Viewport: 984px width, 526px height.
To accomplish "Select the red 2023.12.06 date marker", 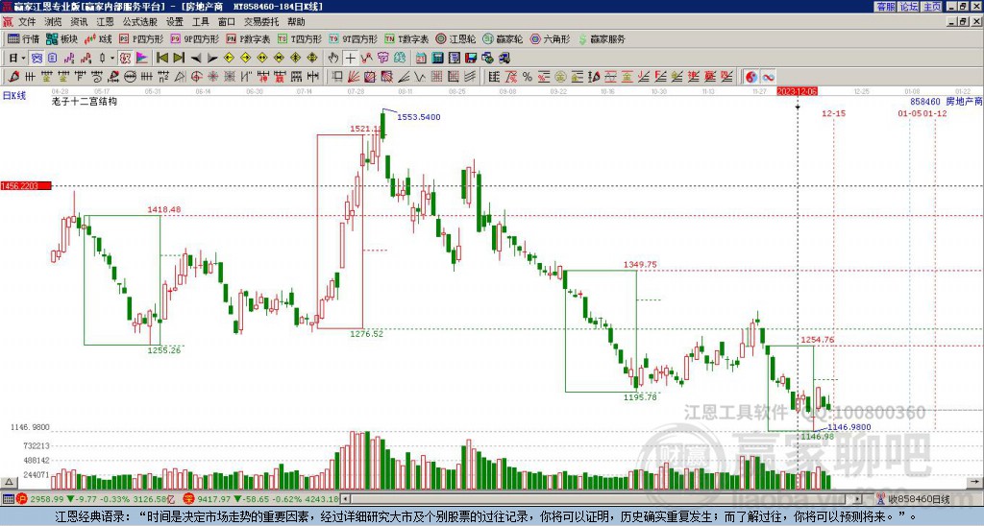I will (x=798, y=91).
